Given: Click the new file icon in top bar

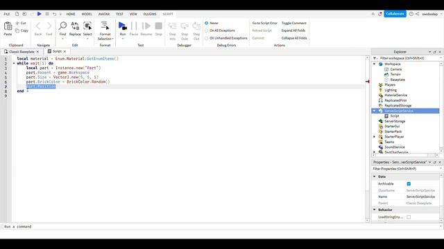Looking at the screenshot, I should [x=17, y=14].
